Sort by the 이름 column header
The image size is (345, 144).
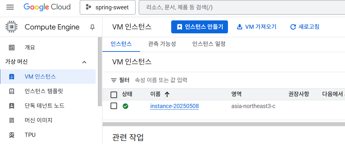[156, 94]
